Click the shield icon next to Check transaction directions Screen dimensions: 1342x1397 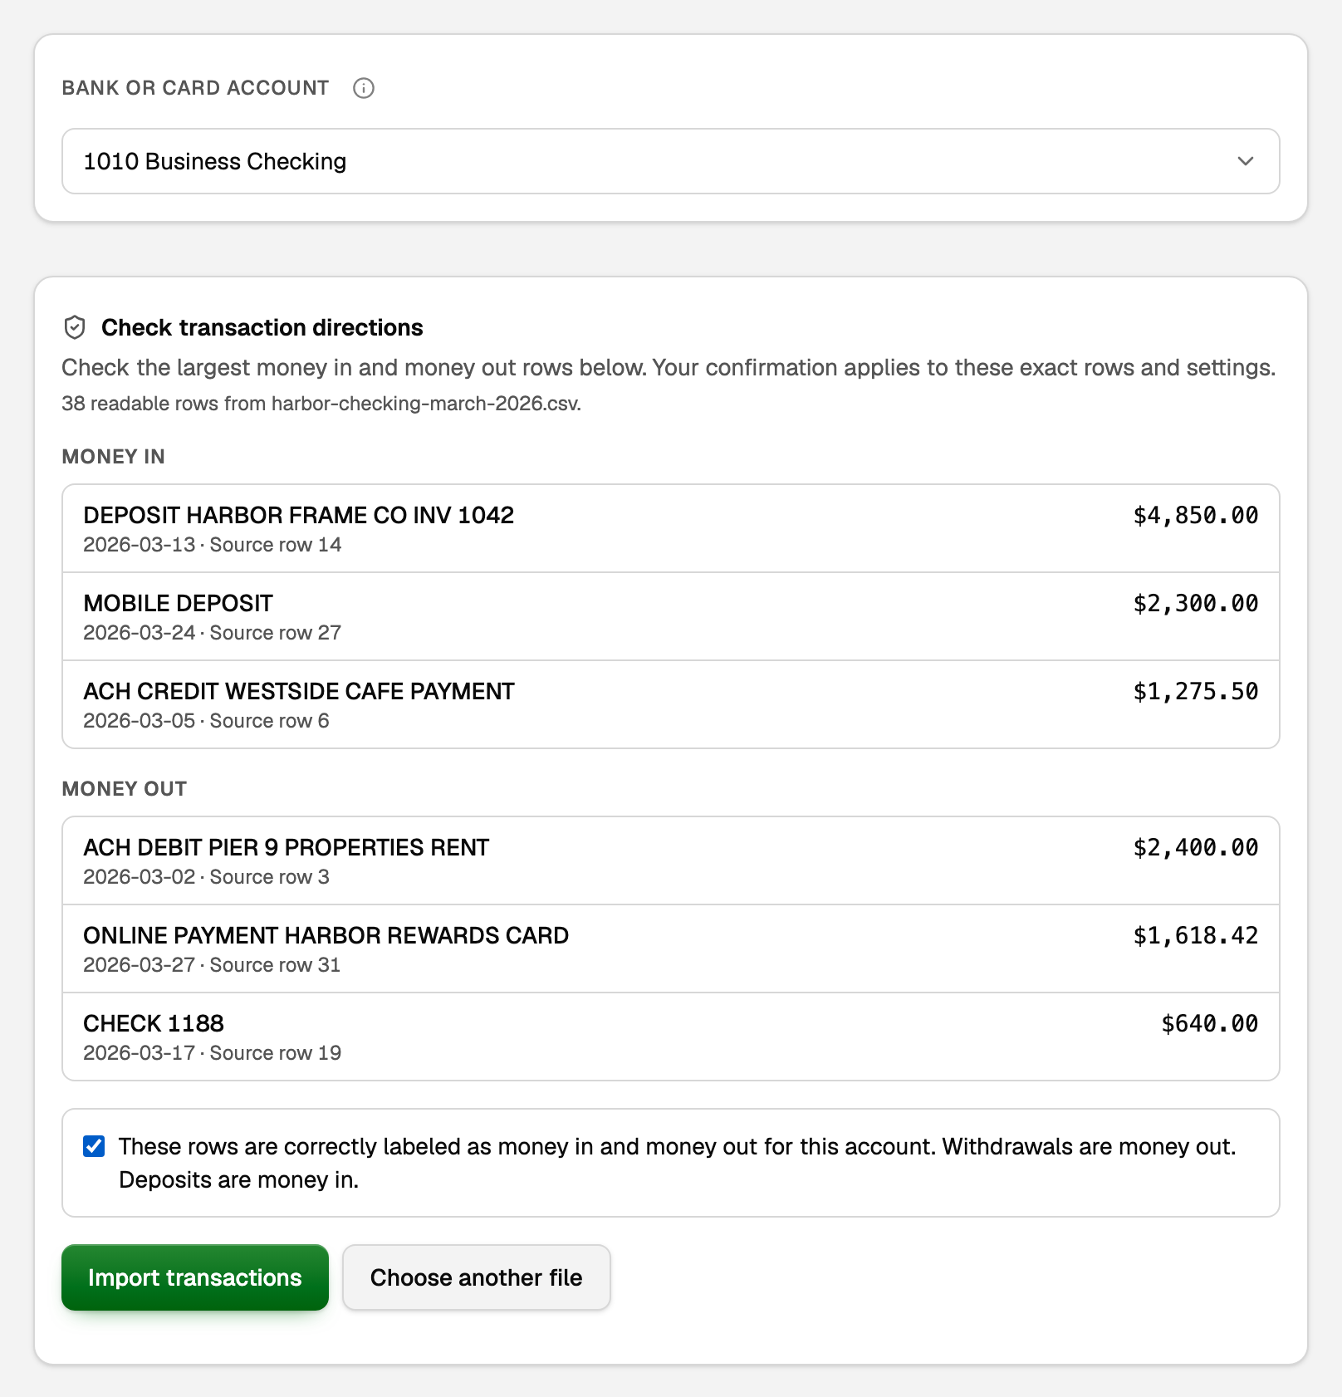pyautogui.click(x=75, y=327)
